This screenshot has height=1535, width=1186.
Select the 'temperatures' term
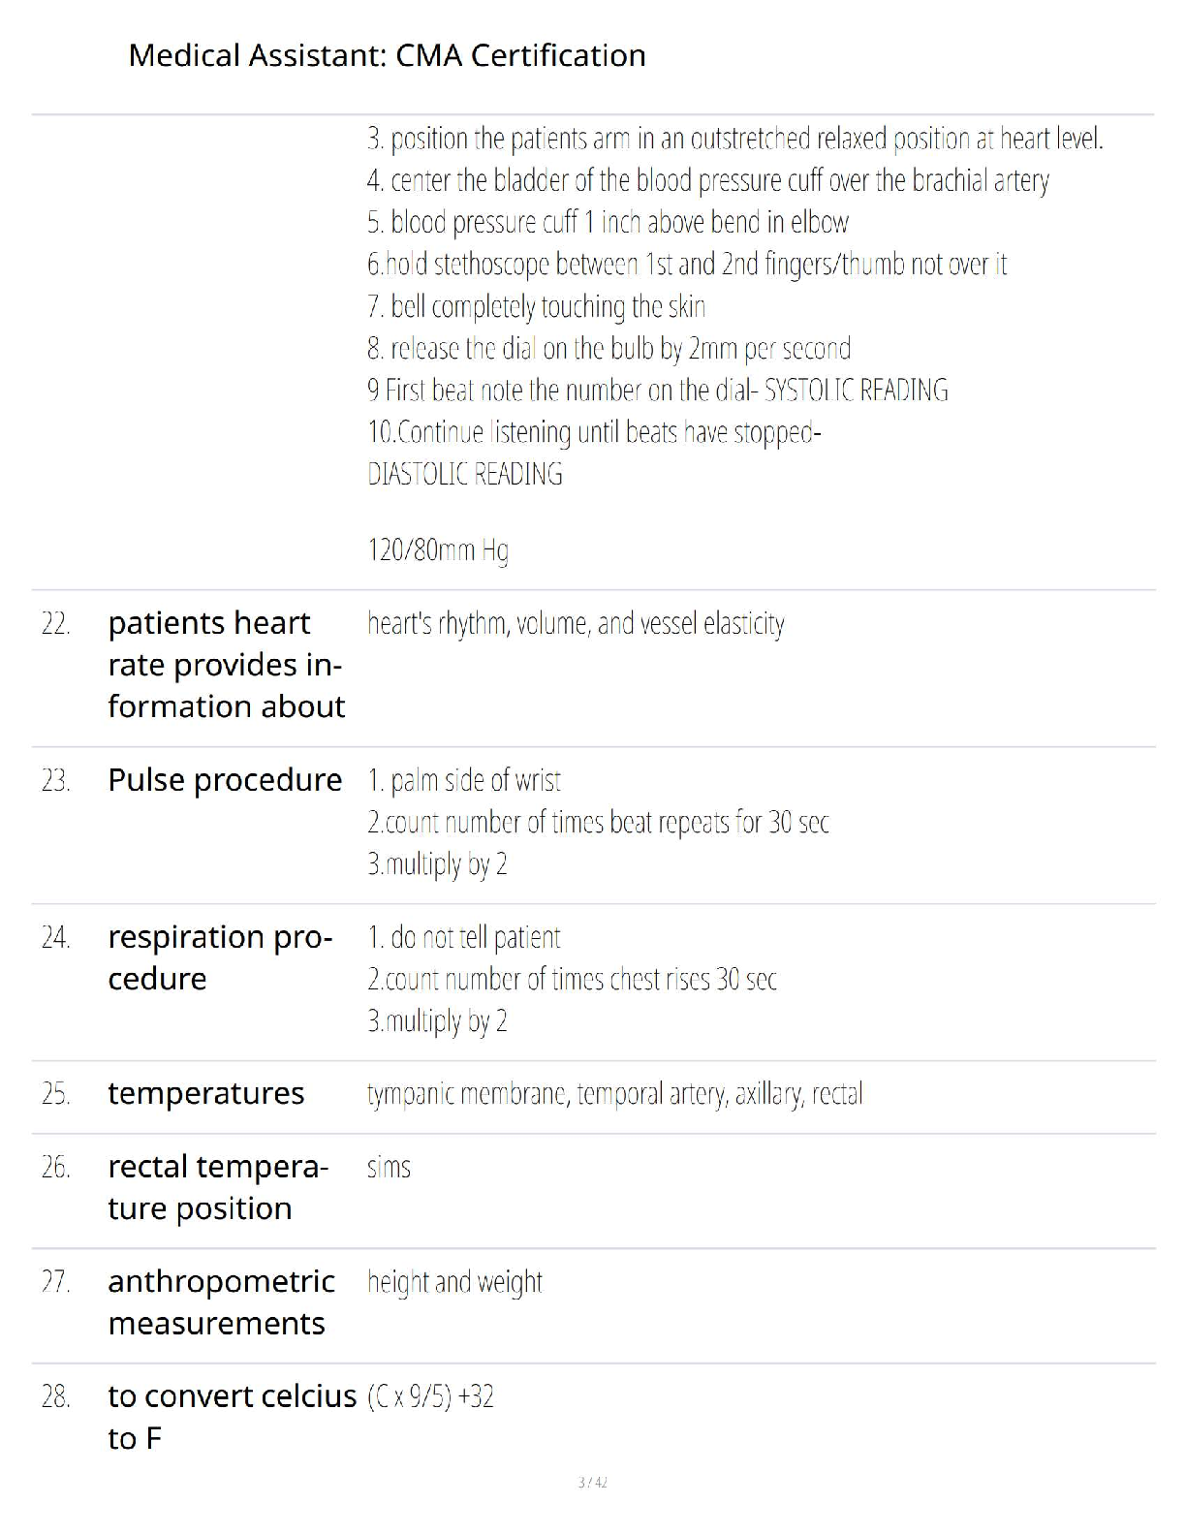[205, 1094]
